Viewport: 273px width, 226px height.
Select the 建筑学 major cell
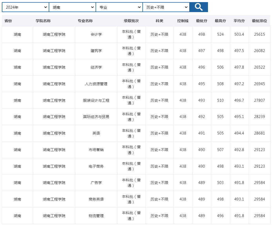(96, 51)
